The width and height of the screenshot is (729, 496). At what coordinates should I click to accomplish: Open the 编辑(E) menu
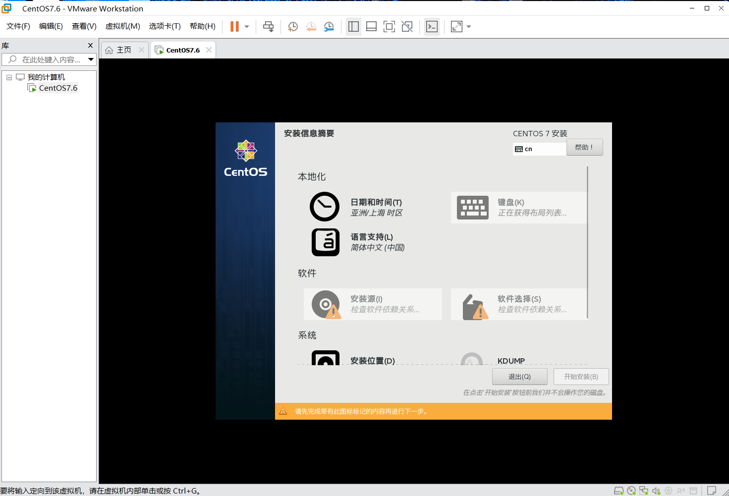51,26
